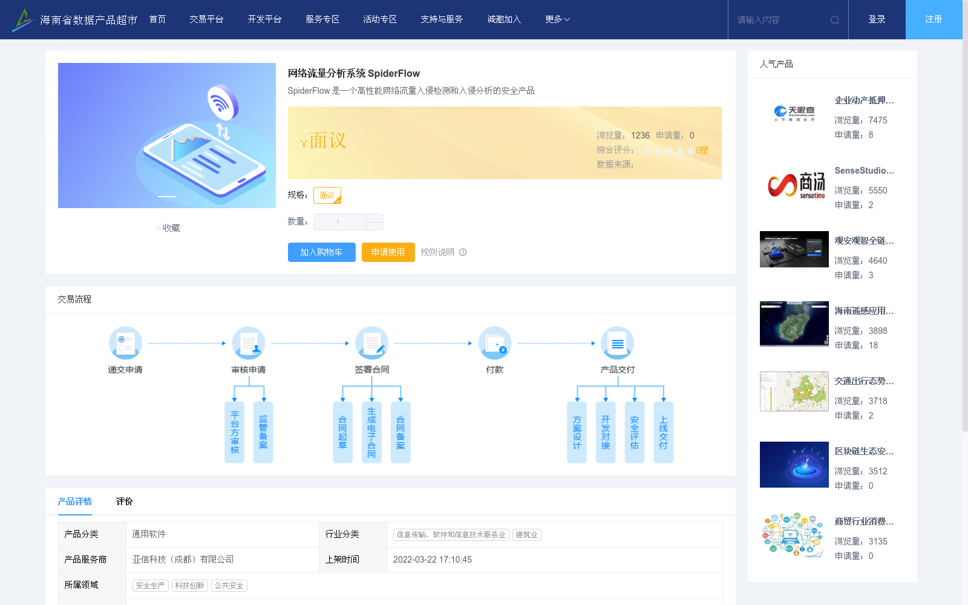Click the 注册 button
This screenshot has width=968, height=605.
(x=934, y=19)
